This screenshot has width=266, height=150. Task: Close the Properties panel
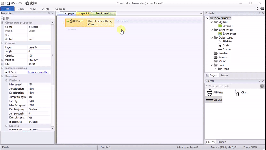(x=52, y=13)
